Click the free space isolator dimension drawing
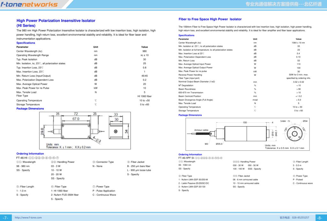 [247, 134]
